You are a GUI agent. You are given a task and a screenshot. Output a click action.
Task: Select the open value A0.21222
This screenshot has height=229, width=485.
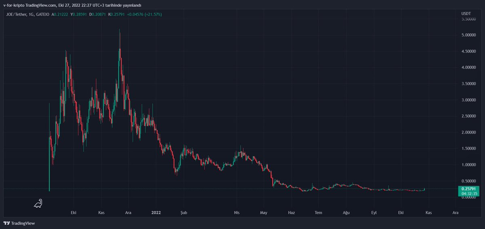click(60, 15)
